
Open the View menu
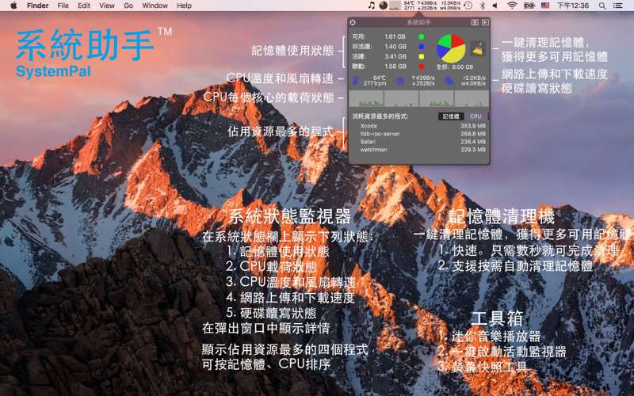tap(107, 6)
